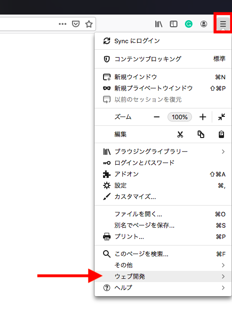
Task: Reset zoom via the 100% button
Action: pos(180,117)
